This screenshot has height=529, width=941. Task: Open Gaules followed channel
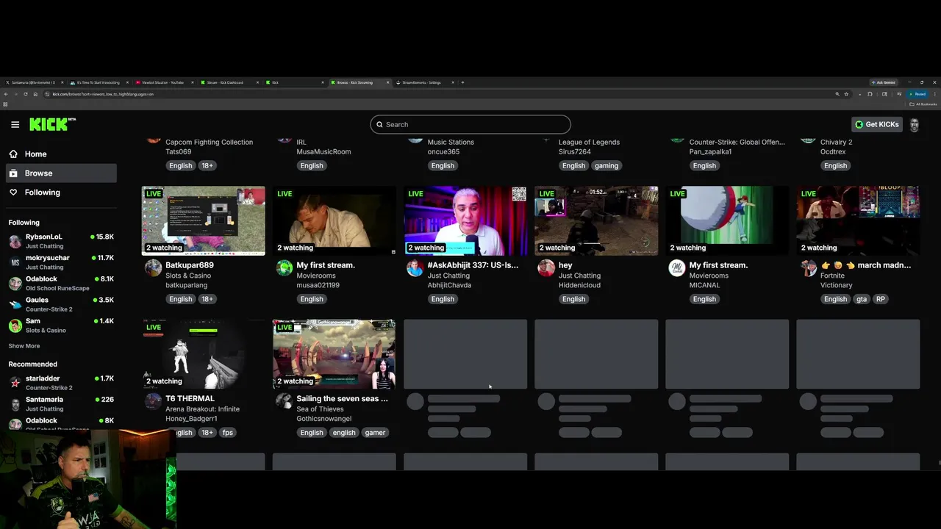(61, 304)
